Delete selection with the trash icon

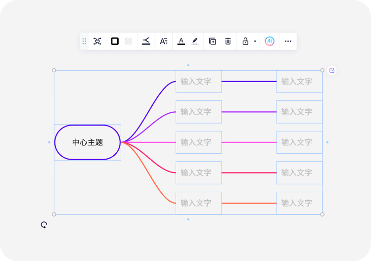(x=228, y=41)
